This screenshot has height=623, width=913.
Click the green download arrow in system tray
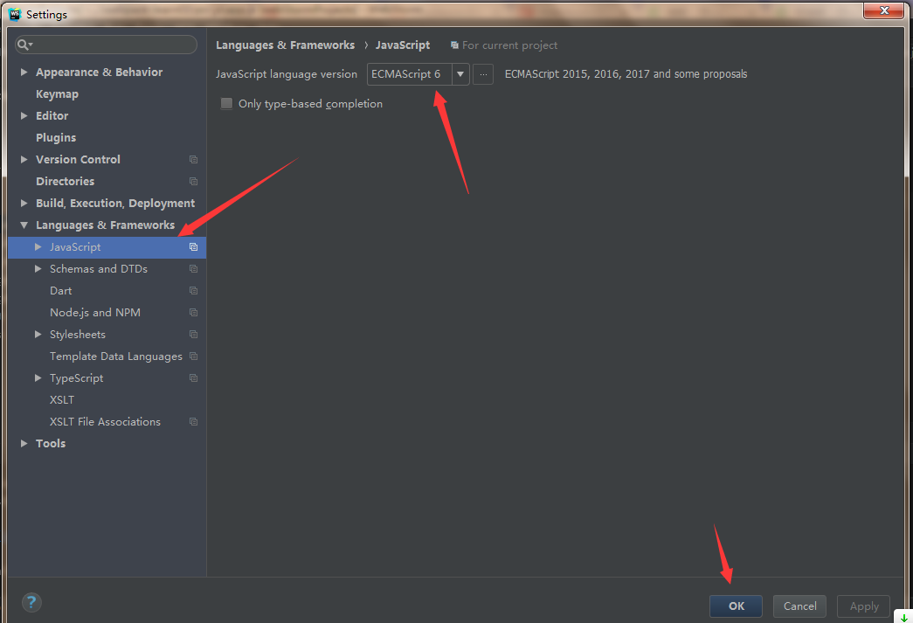[x=903, y=616]
